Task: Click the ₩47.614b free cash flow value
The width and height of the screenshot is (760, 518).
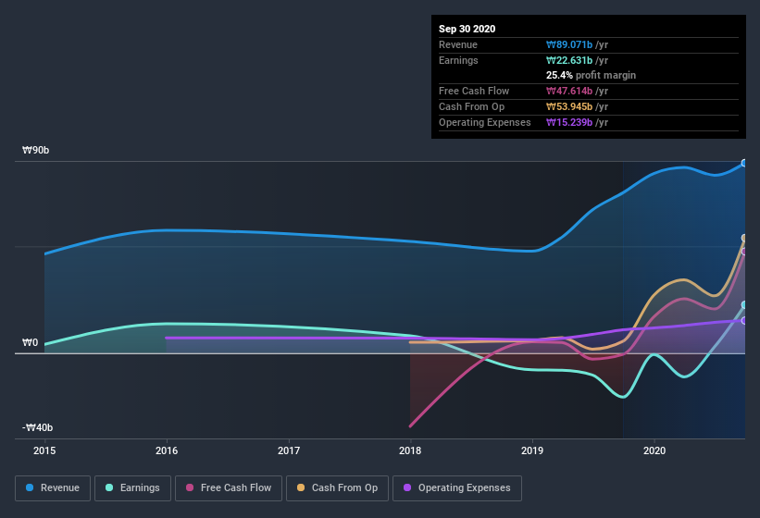Action: (x=569, y=91)
